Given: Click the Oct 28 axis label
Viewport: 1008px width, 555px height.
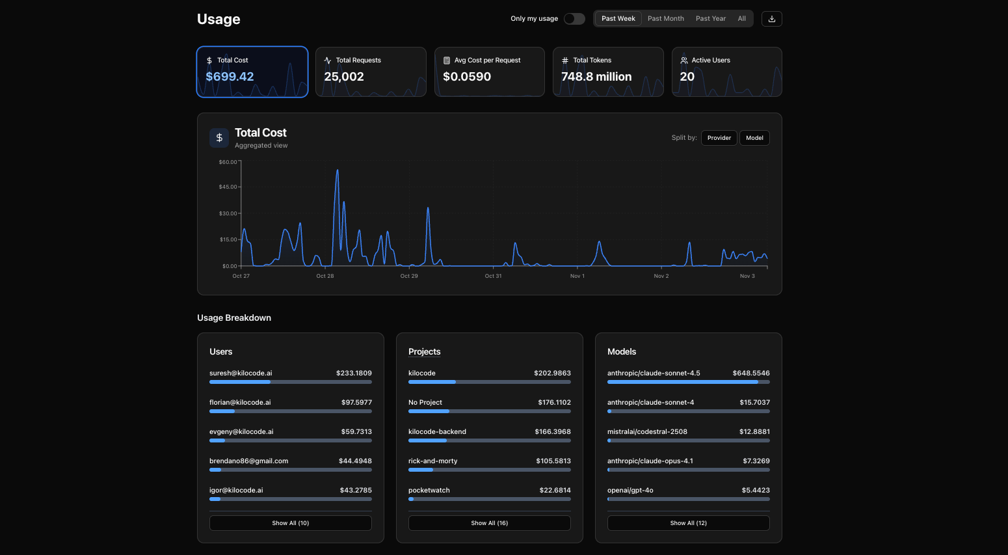Looking at the screenshot, I should [325, 276].
